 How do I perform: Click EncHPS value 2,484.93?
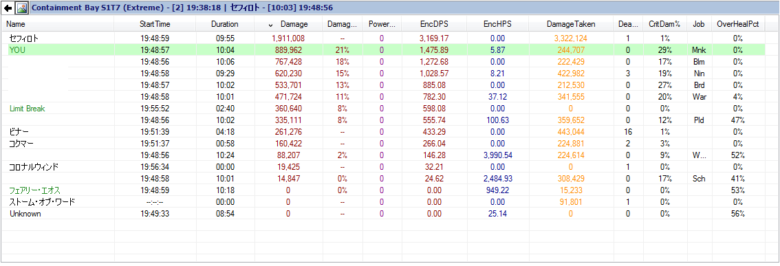(497, 179)
